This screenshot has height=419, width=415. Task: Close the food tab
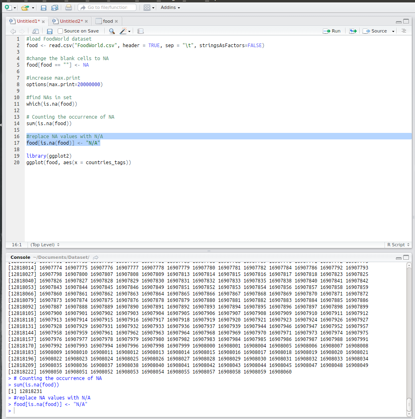pyautogui.click(x=117, y=22)
